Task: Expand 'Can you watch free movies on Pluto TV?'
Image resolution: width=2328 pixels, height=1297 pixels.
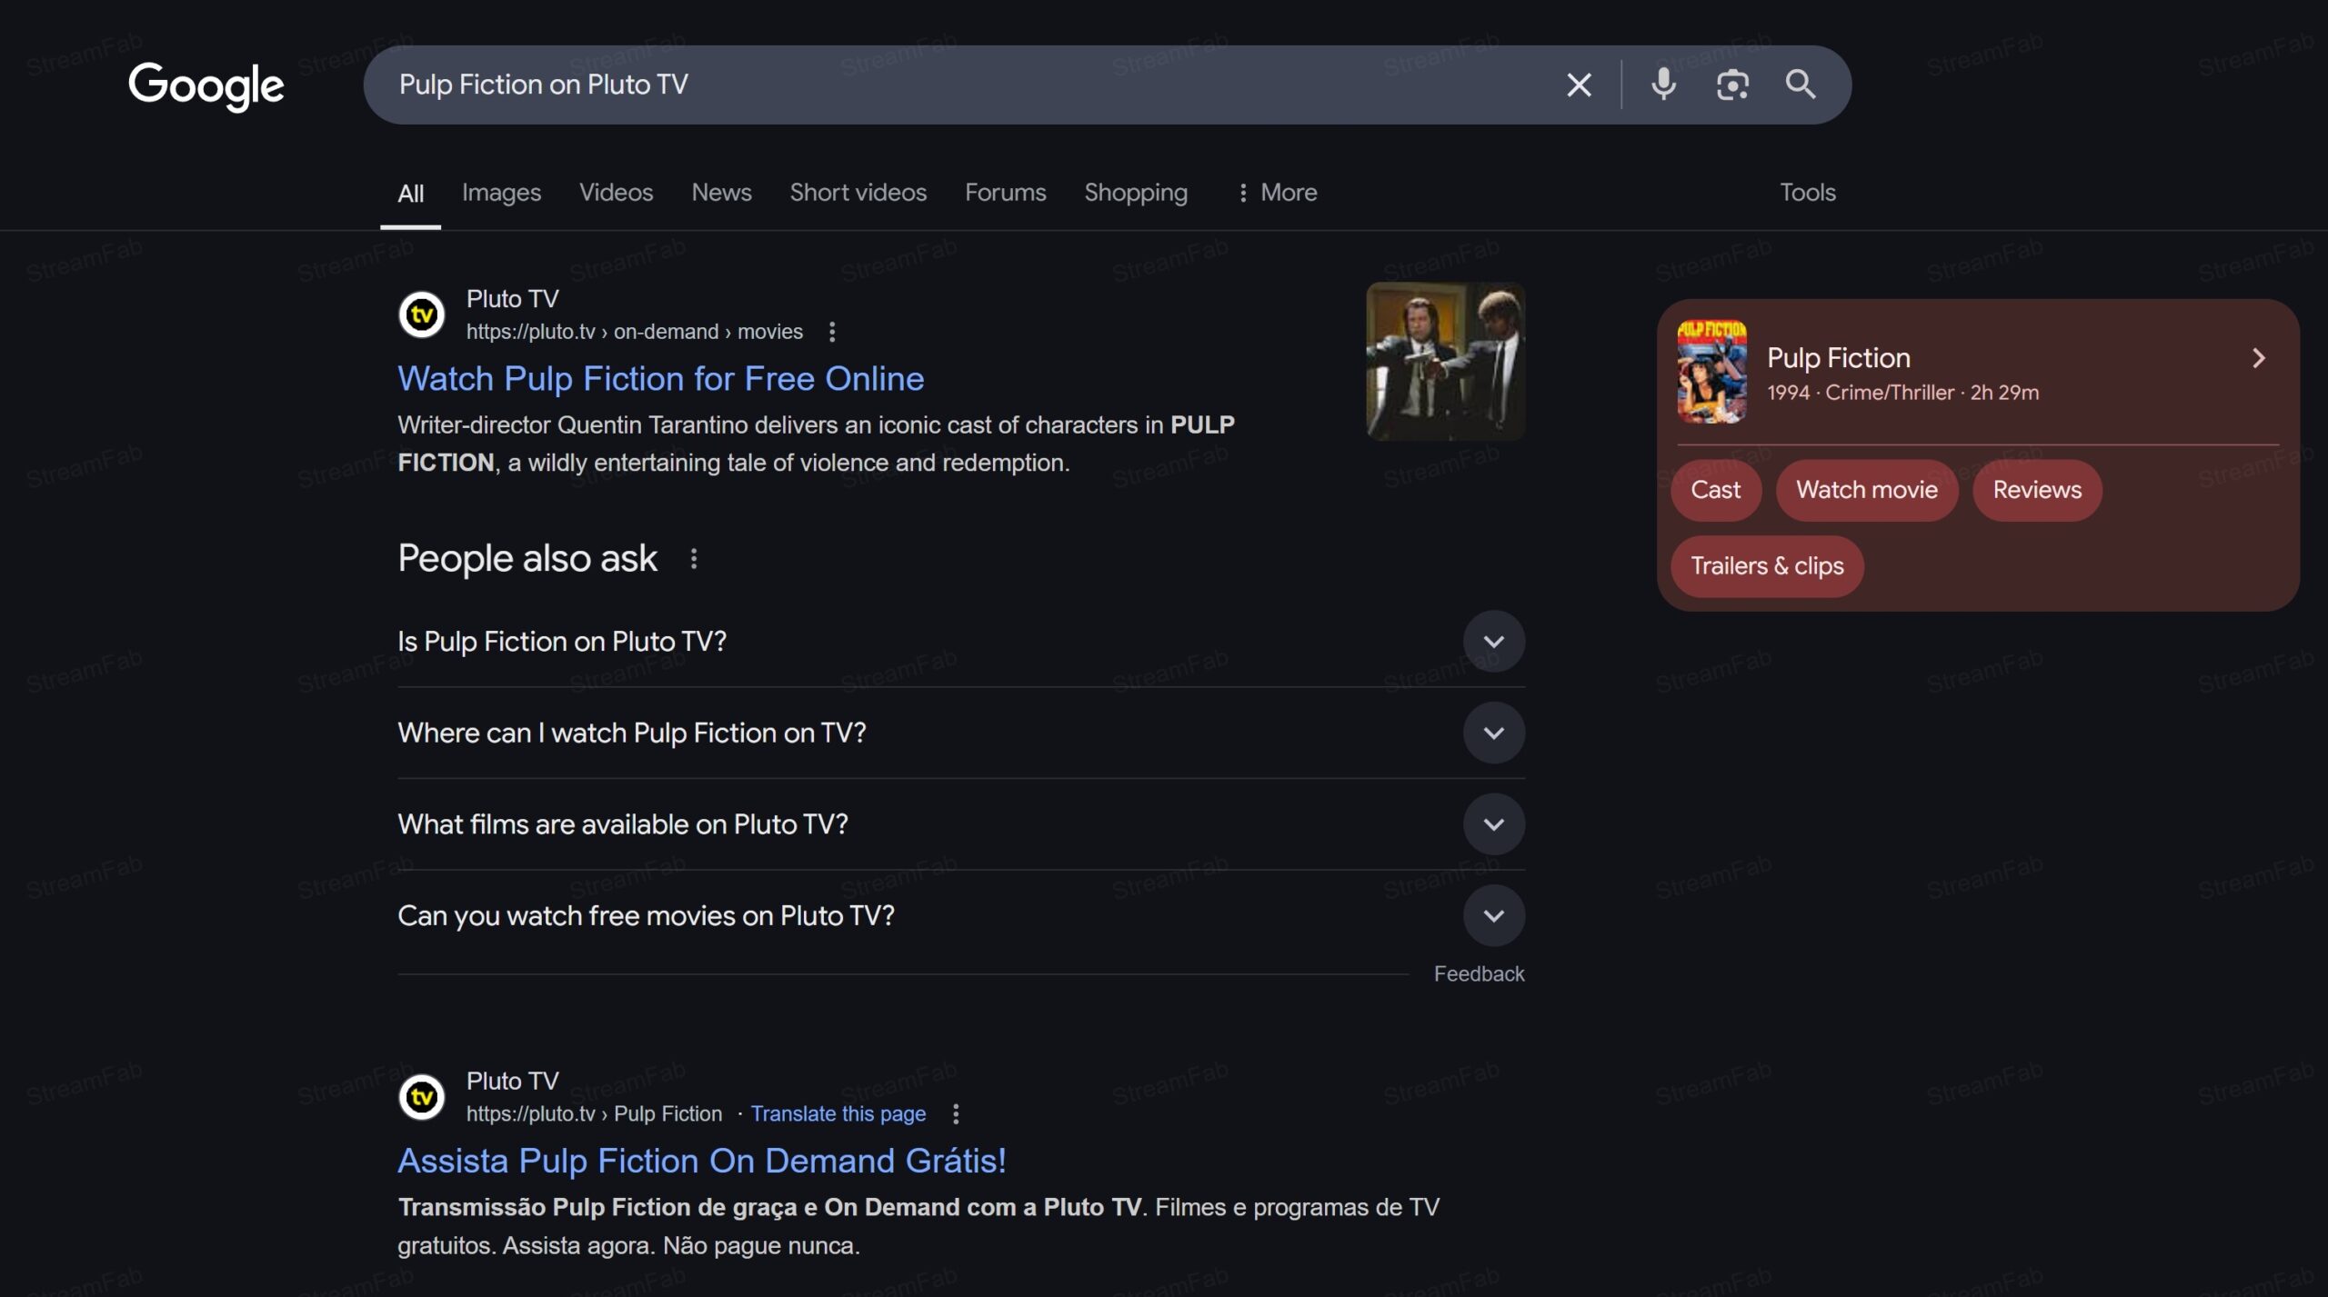Action: coord(1494,915)
